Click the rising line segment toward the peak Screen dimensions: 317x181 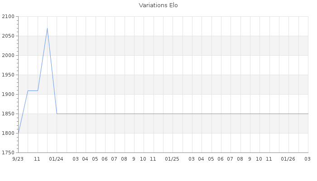coord(42,60)
